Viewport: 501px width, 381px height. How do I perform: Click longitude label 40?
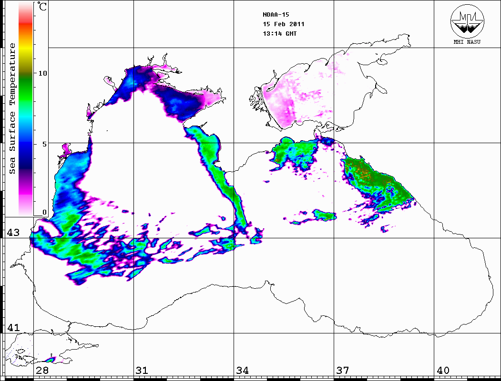pyautogui.click(x=443, y=371)
